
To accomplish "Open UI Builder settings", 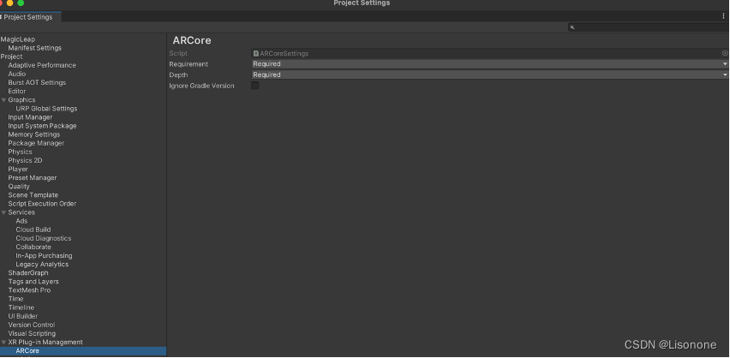I will point(23,317).
